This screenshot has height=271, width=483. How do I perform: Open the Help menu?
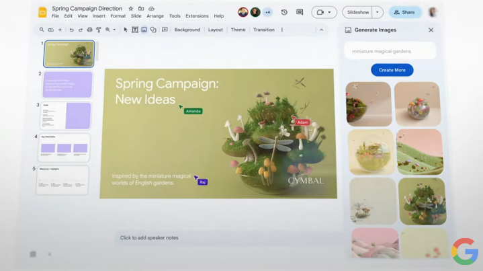click(x=219, y=16)
